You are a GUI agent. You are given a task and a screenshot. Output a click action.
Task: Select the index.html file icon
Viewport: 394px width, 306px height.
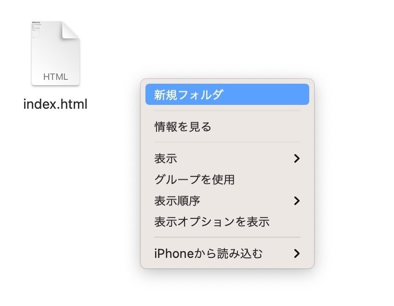click(55, 53)
